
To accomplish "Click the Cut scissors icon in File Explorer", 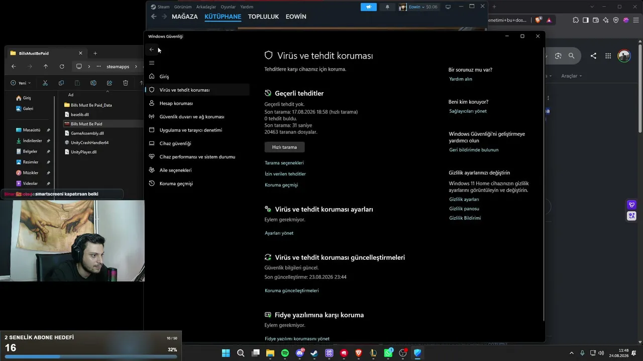I will [x=45, y=83].
